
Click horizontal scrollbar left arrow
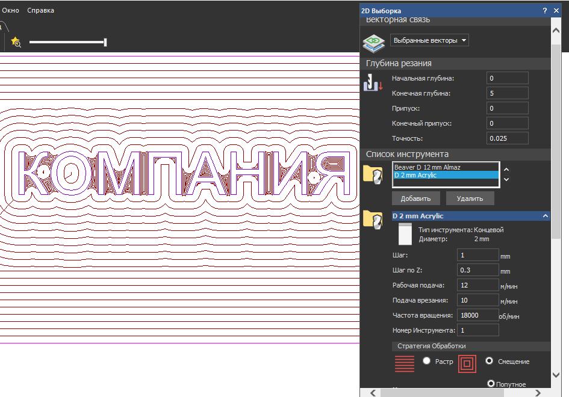click(x=373, y=393)
